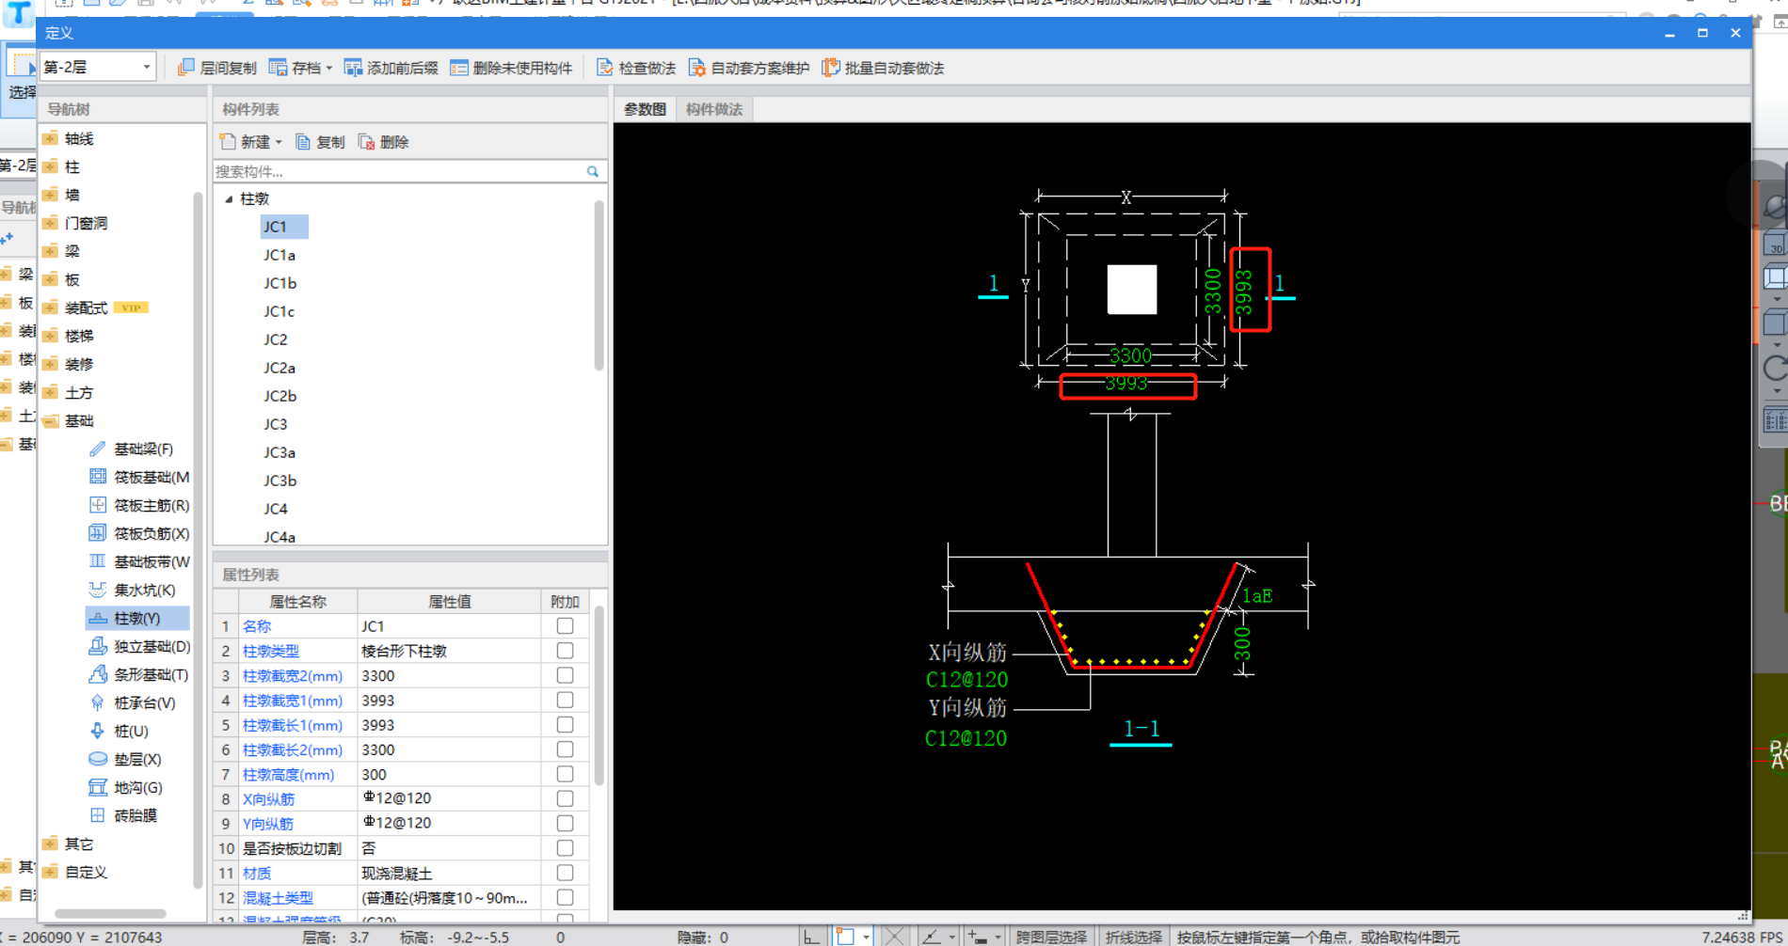
Task: Check 附加 box for 柱墩截宽1(mm)
Action: tap(565, 701)
